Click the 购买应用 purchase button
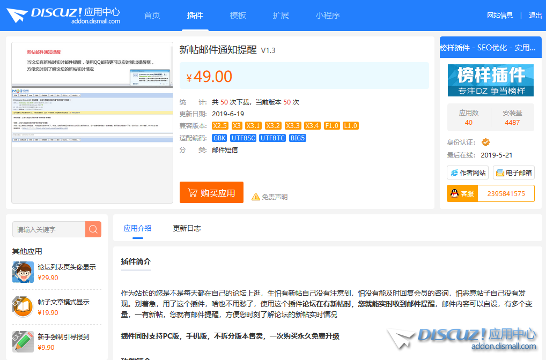This screenshot has width=546, height=360. 211,192
